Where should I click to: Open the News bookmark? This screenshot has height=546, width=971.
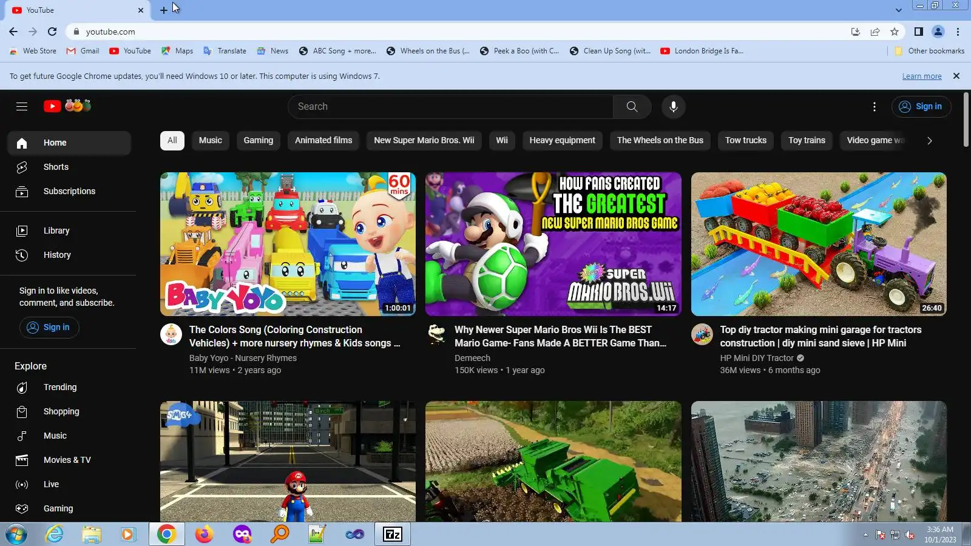coord(272,51)
